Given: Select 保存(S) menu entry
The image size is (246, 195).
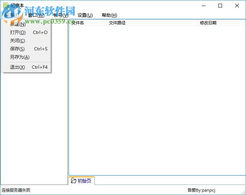Looking at the screenshot, I should [26, 49].
